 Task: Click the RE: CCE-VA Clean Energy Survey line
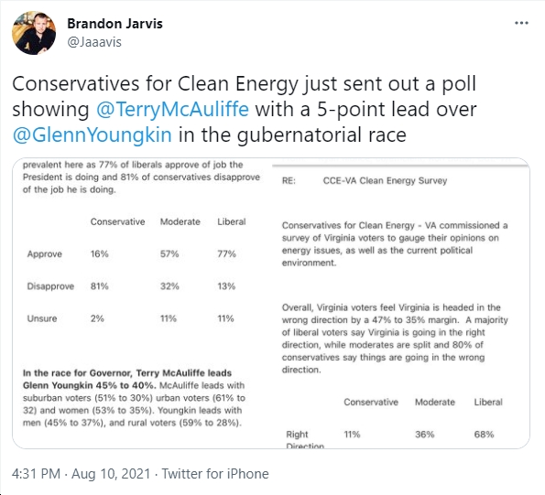point(365,180)
